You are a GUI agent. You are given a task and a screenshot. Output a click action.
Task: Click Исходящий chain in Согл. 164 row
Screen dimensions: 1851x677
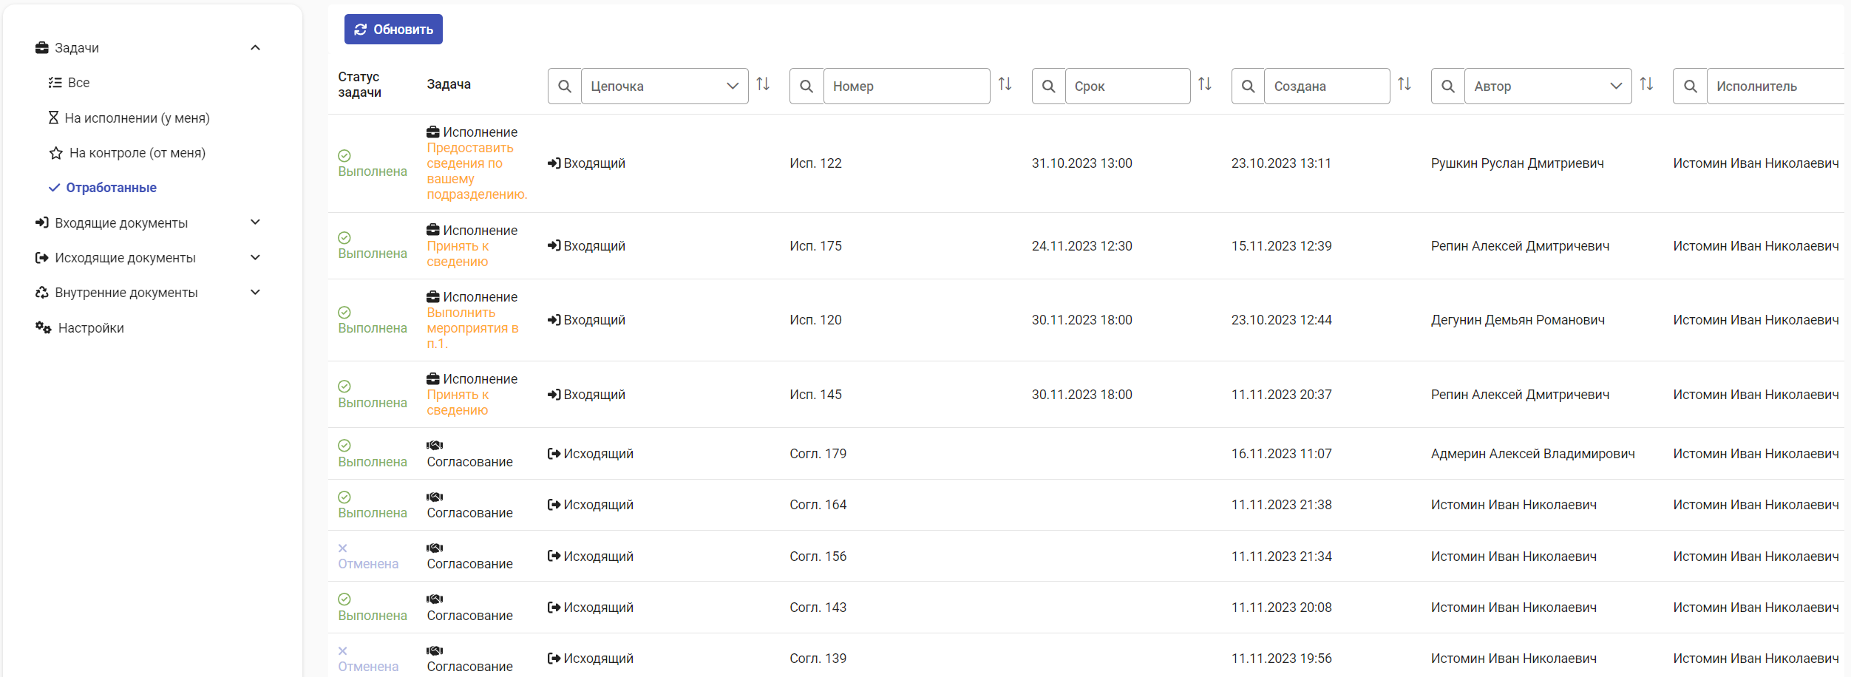pyautogui.click(x=590, y=505)
